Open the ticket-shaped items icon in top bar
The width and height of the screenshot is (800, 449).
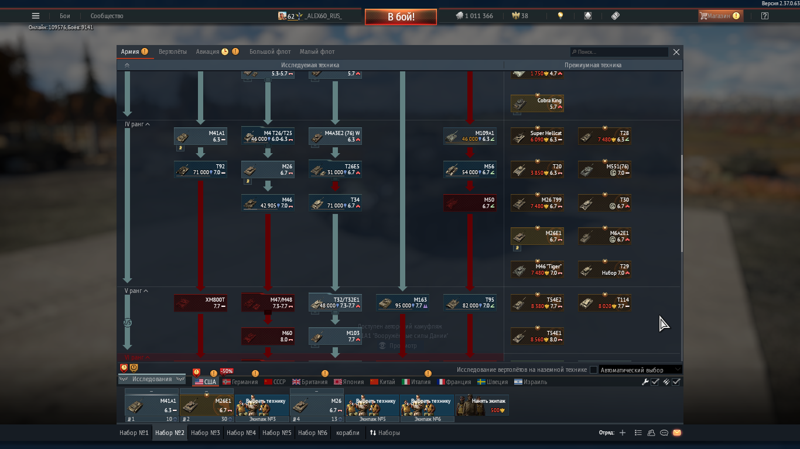616,16
